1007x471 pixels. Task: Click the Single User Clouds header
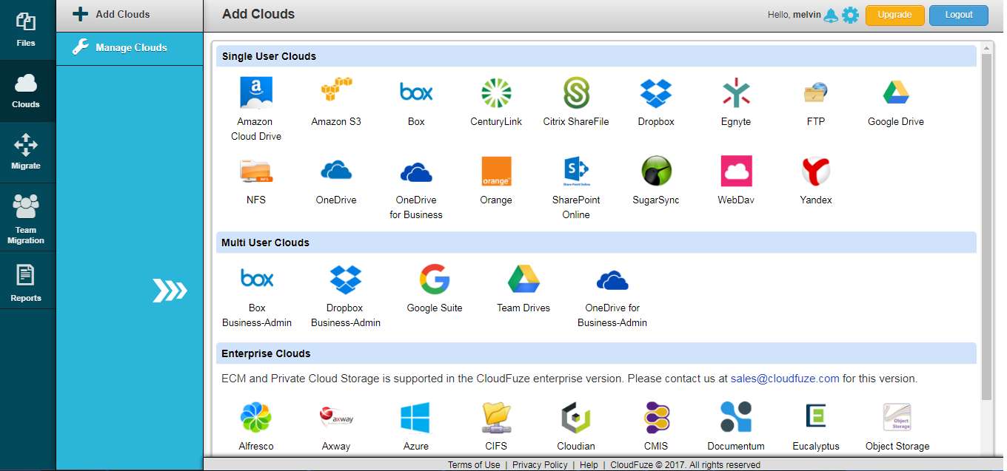pos(597,56)
